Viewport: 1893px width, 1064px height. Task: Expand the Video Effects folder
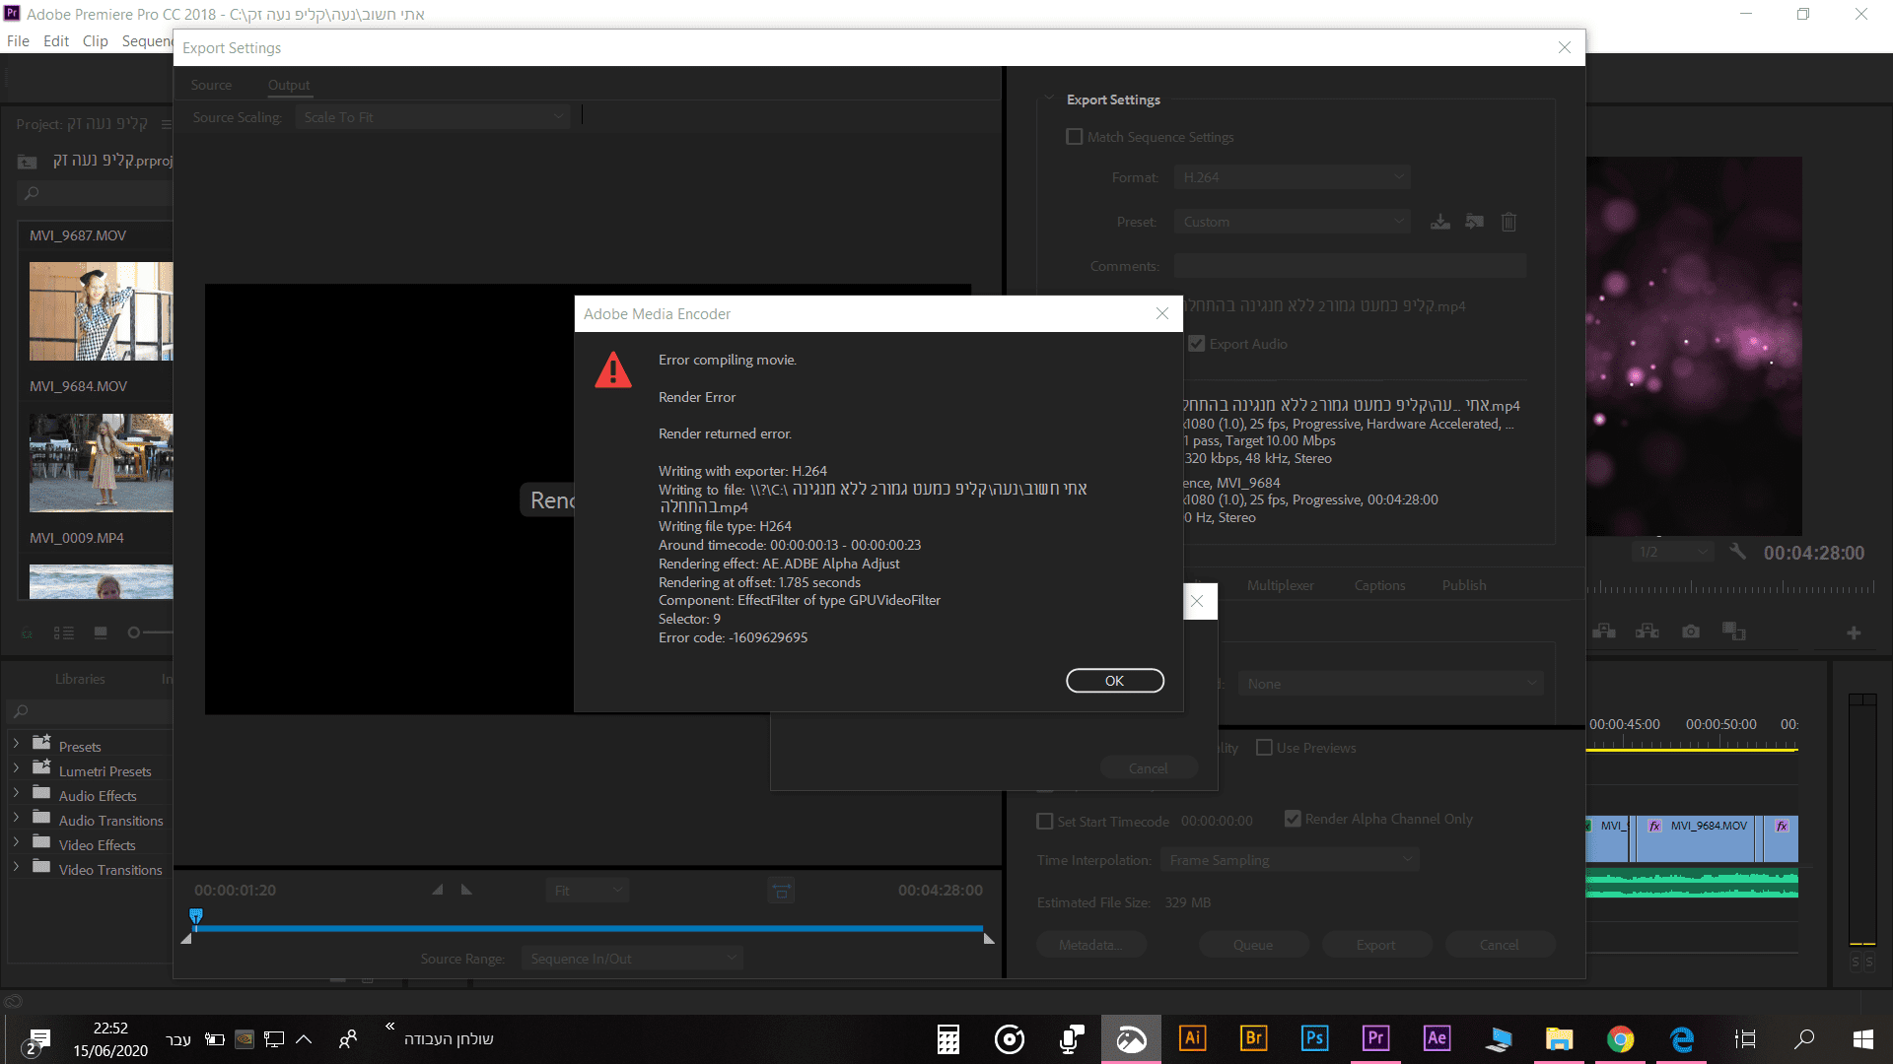coord(16,844)
